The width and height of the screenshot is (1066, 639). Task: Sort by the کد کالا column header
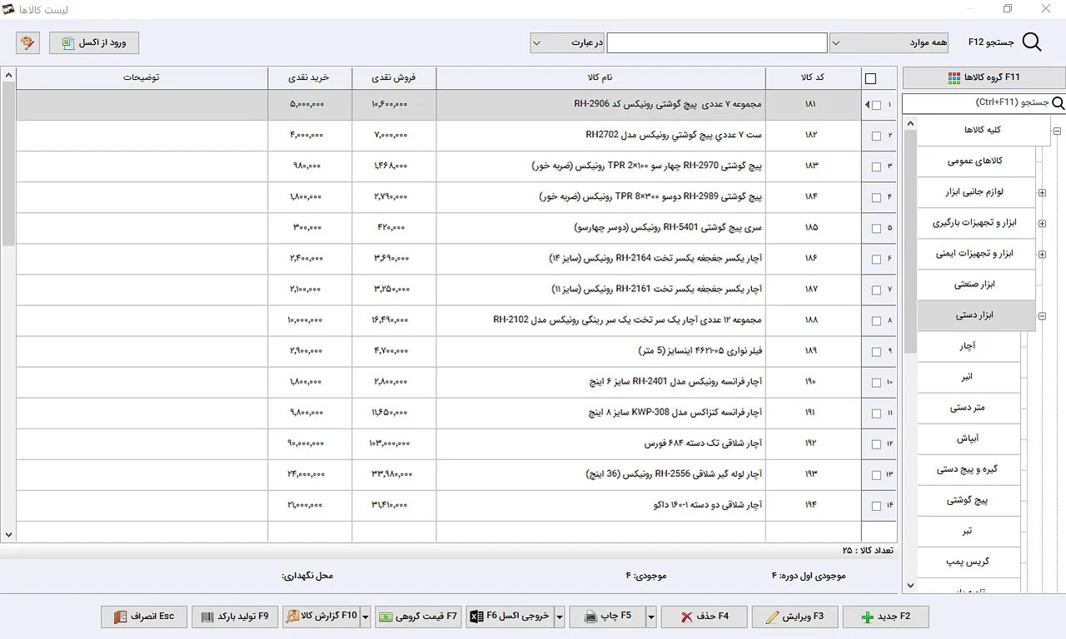(813, 78)
